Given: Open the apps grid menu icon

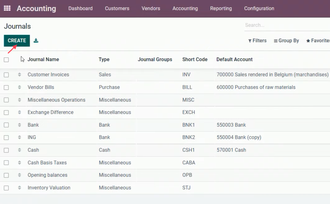Looking at the screenshot, I should pos(7,8).
